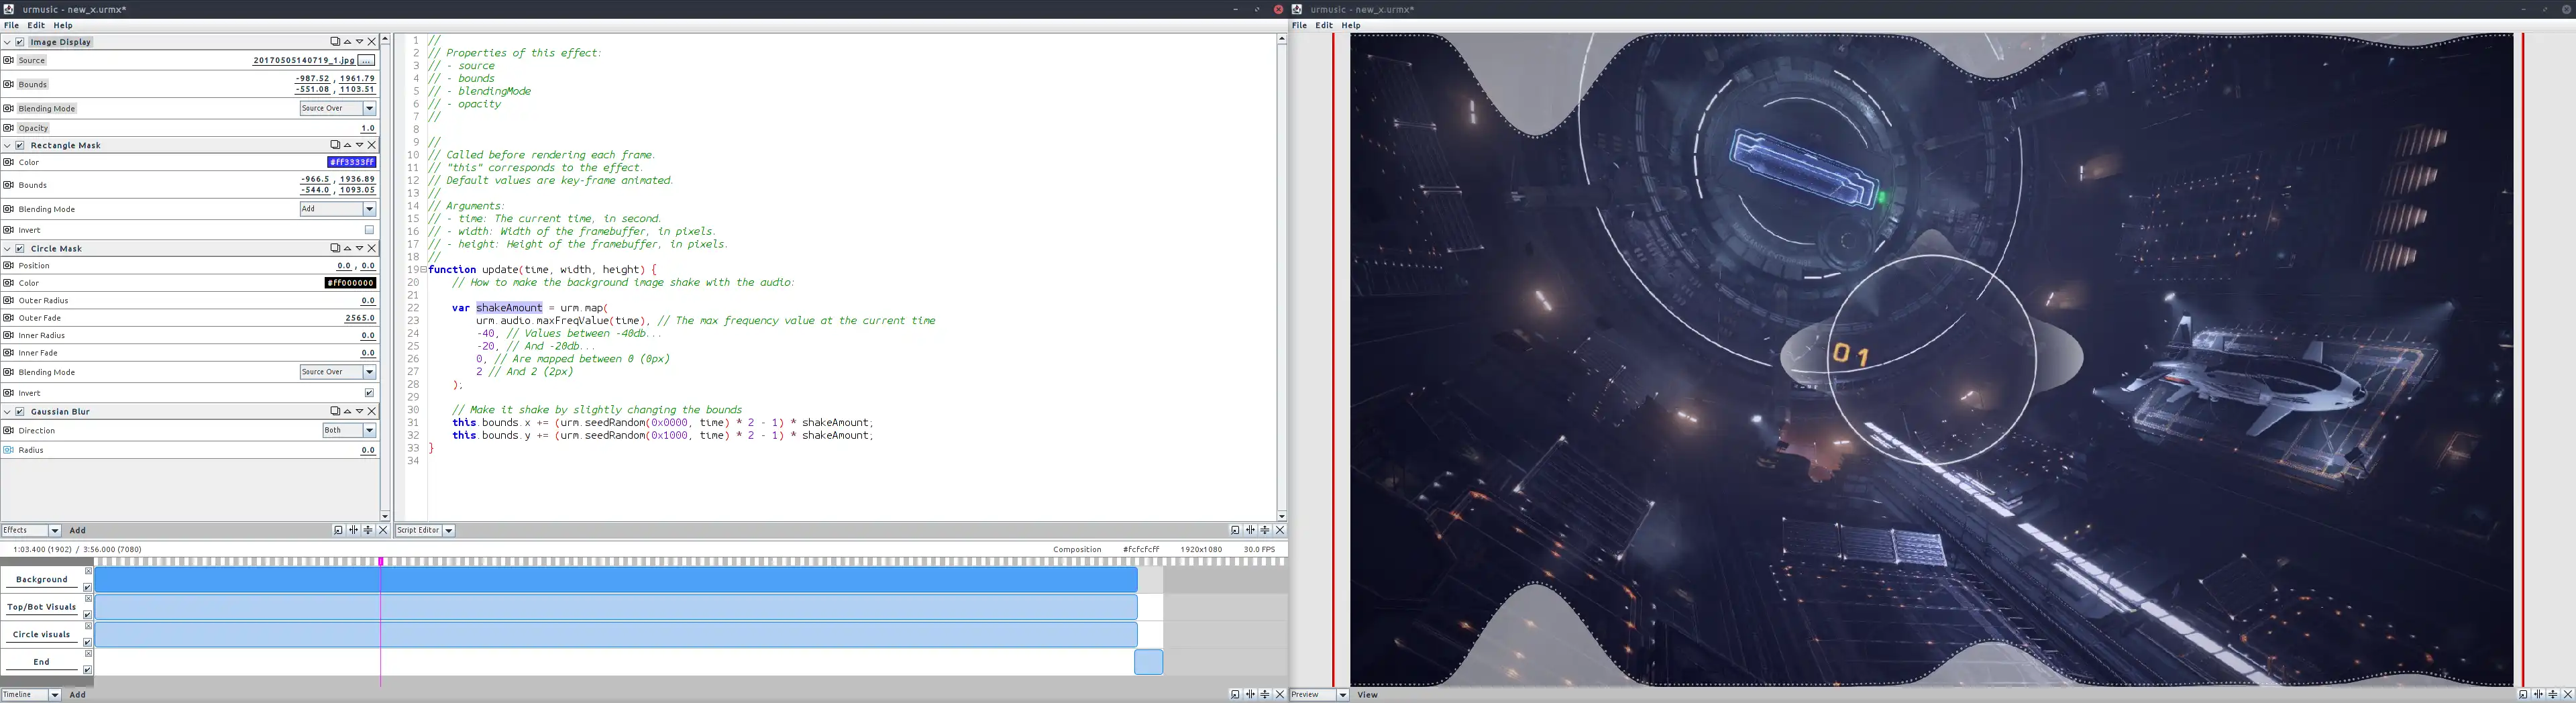The image size is (2576, 703).
Task: Edit the Outer Fade value 2565.0
Action: (x=360, y=318)
